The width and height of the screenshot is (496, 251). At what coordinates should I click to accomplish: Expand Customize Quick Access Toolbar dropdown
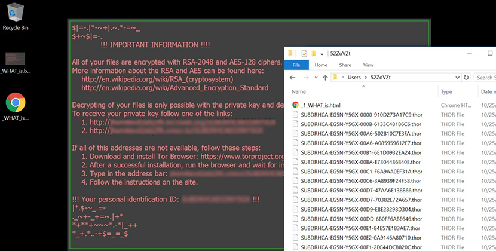pyautogui.click(x=322, y=53)
